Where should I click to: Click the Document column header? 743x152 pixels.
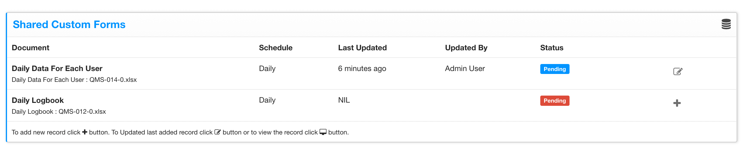[30, 48]
